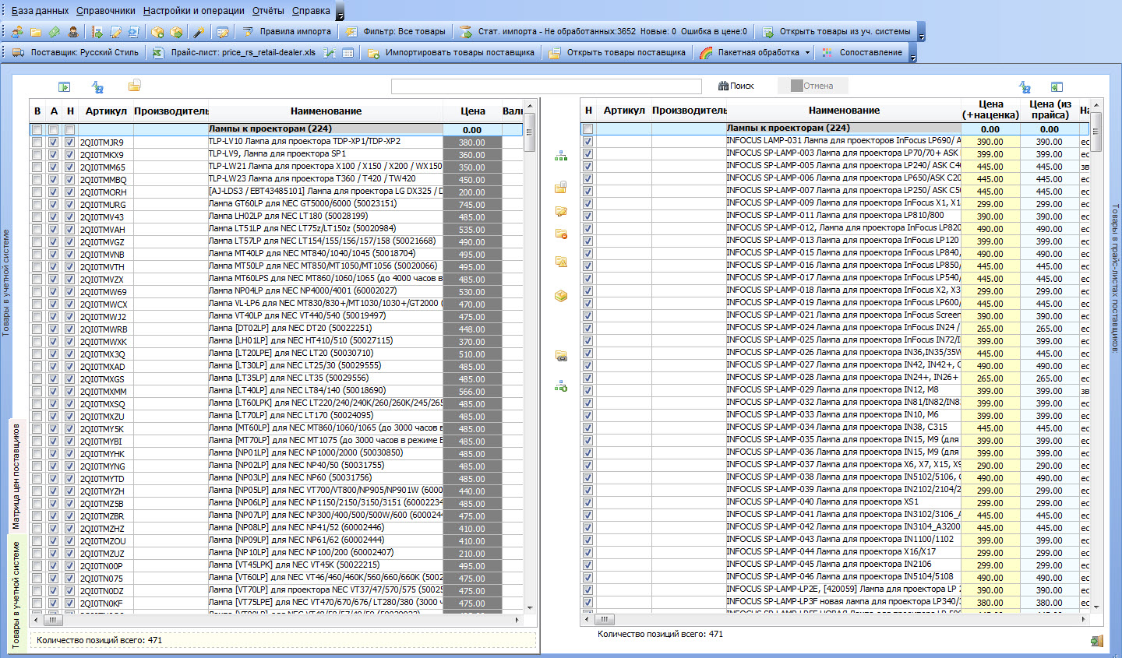Image resolution: width=1122 pixels, height=658 pixels.
Task: Click Открыть товары поставщика button
Action: tap(617, 53)
